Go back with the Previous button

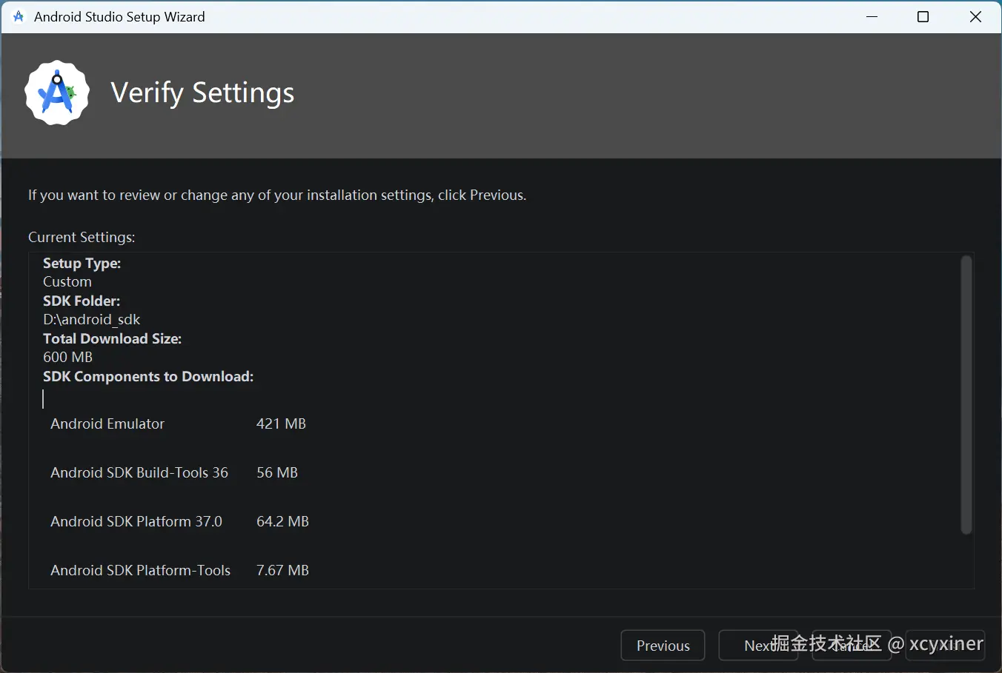663,646
